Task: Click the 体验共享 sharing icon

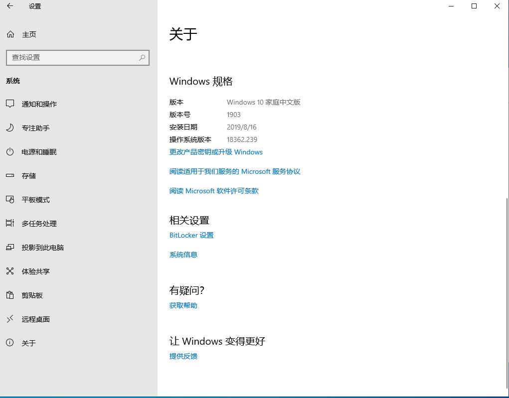Action: [x=10, y=271]
